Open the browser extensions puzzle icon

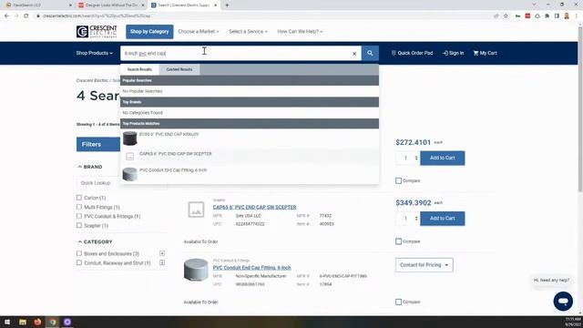point(547,16)
